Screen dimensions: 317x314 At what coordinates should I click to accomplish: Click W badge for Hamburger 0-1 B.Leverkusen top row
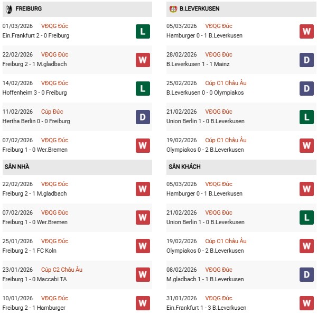pos(307,31)
